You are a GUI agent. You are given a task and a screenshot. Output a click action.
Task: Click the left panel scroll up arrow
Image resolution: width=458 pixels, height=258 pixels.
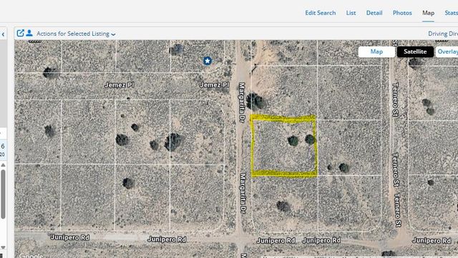click(x=3, y=165)
